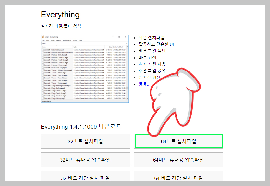Click Everything 1.4.1.1009 다운로드 heading
The width and height of the screenshot is (270, 186).
81,127
